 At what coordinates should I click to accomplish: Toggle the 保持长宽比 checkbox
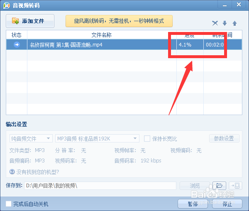[147, 139]
